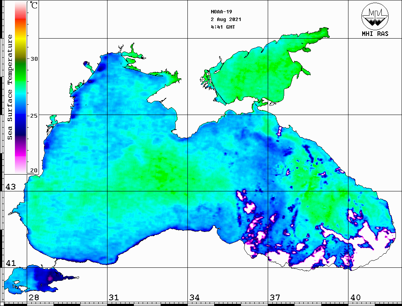
Task: Click the '°C' unit label
Action: [33, 5]
